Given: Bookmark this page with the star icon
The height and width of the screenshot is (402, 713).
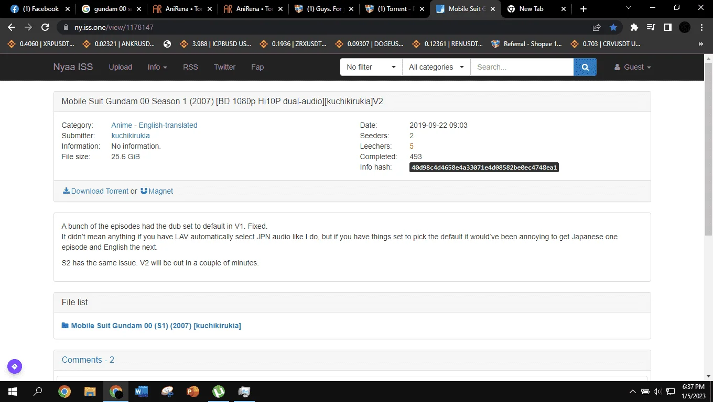Looking at the screenshot, I should click(x=613, y=27).
